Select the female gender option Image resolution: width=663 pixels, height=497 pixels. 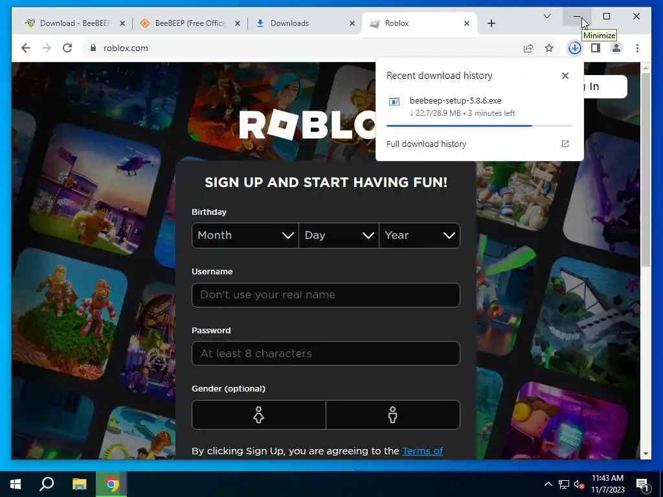259,415
